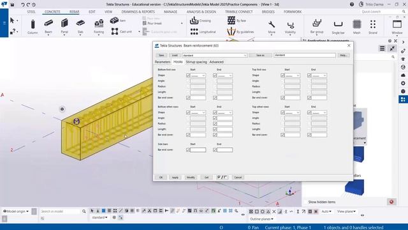Choose the Longitudinal rebar tool
The height and width of the screenshot is (230, 408).
click(x=203, y=31)
